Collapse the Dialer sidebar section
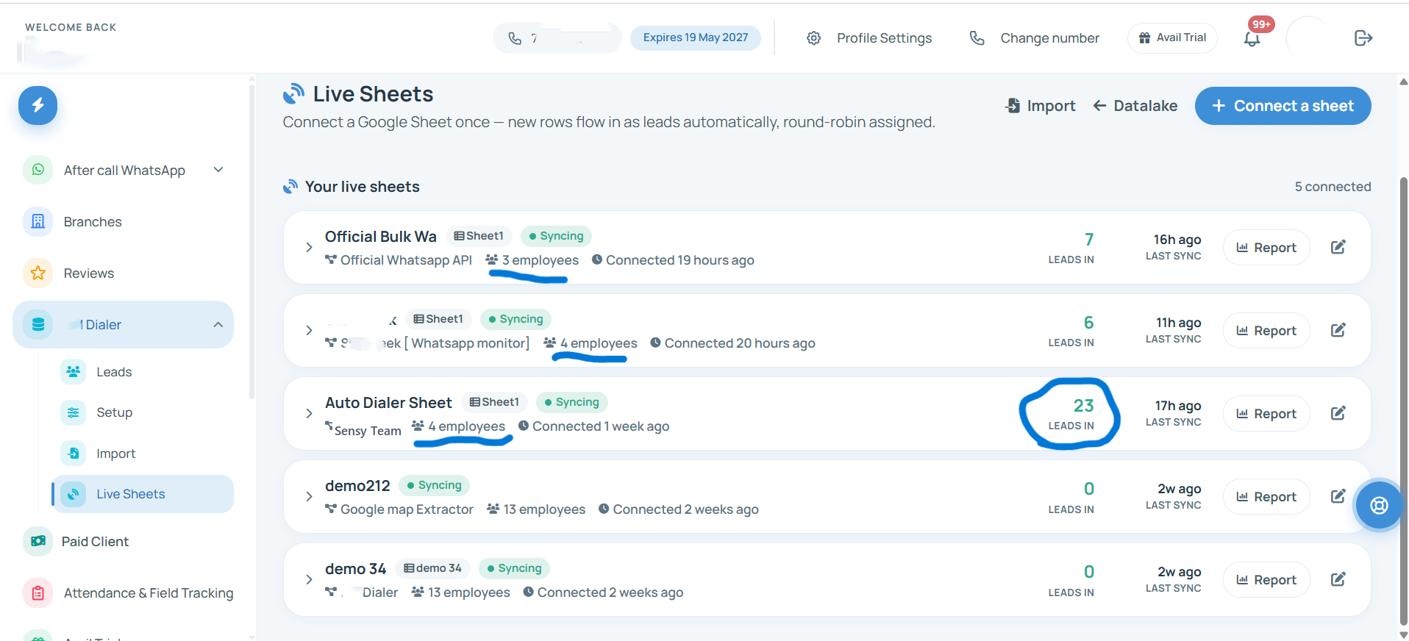The image size is (1409, 641). [218, 324]
